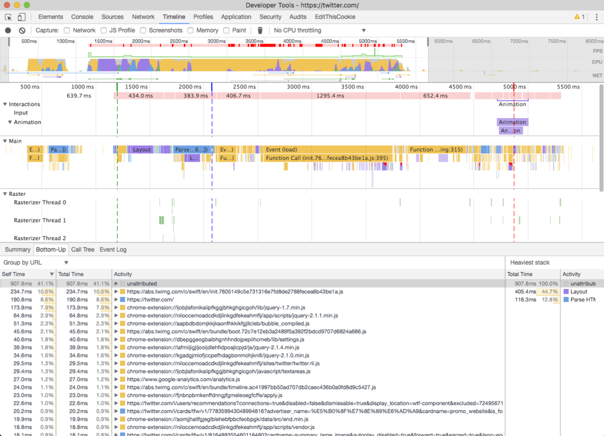Screen dimensions: 604x436
Task: Switch to the Sources tab
Action: coord(113,17)
